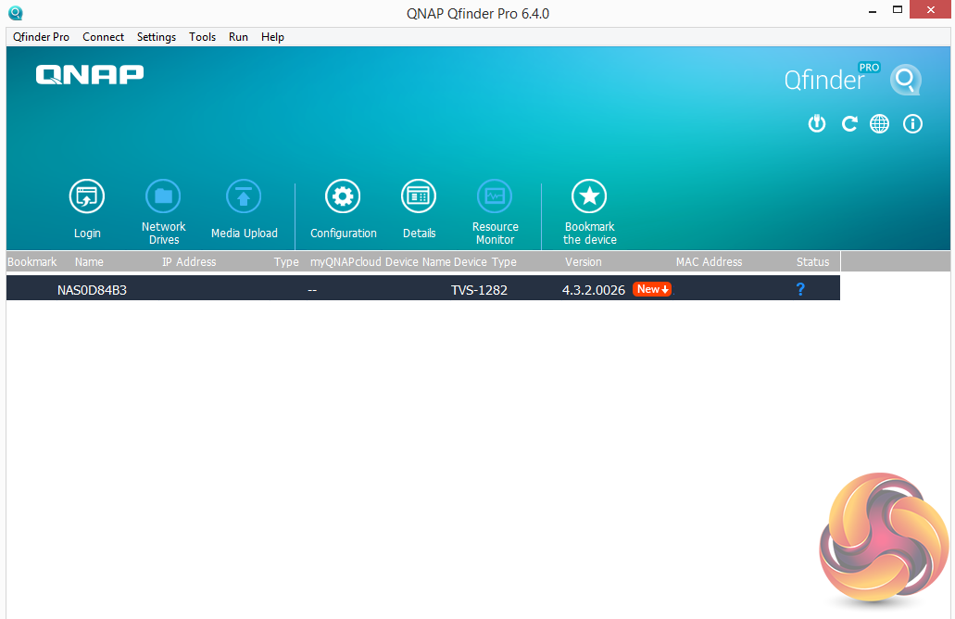Maximize the Qfinder Pro window

[898, 10]
